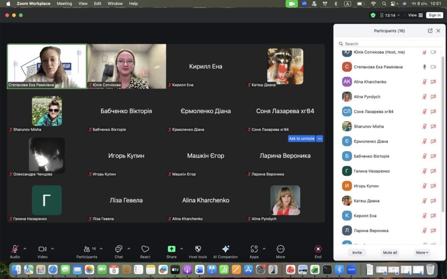The image size is (447, 279).
Task: Open the Chat panel icon
Action: 118,249
